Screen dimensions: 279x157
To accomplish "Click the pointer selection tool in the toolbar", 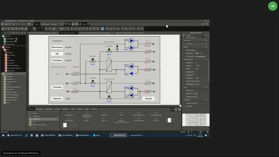I will pyautogui.click(x=31, y=29).
